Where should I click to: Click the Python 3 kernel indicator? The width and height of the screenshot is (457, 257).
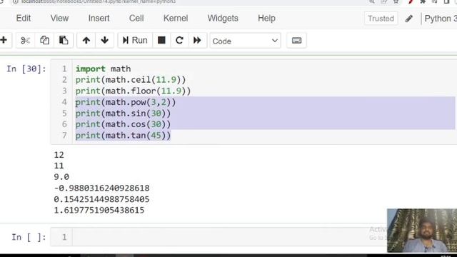440,19
